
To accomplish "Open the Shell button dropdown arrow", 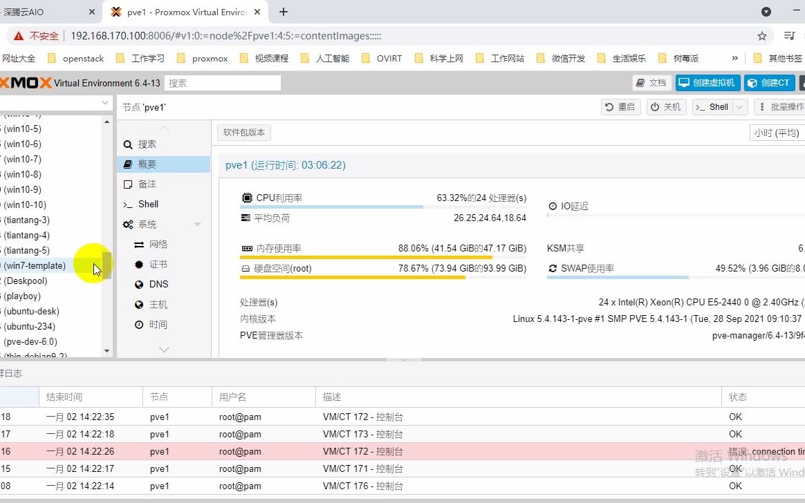I will tap(740, 106).
